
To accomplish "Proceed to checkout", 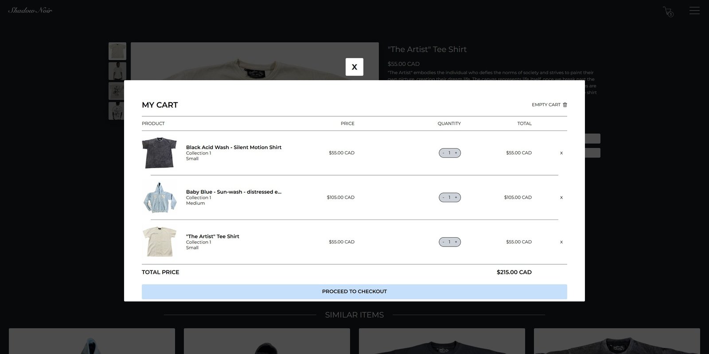I will tap(354, 292).
